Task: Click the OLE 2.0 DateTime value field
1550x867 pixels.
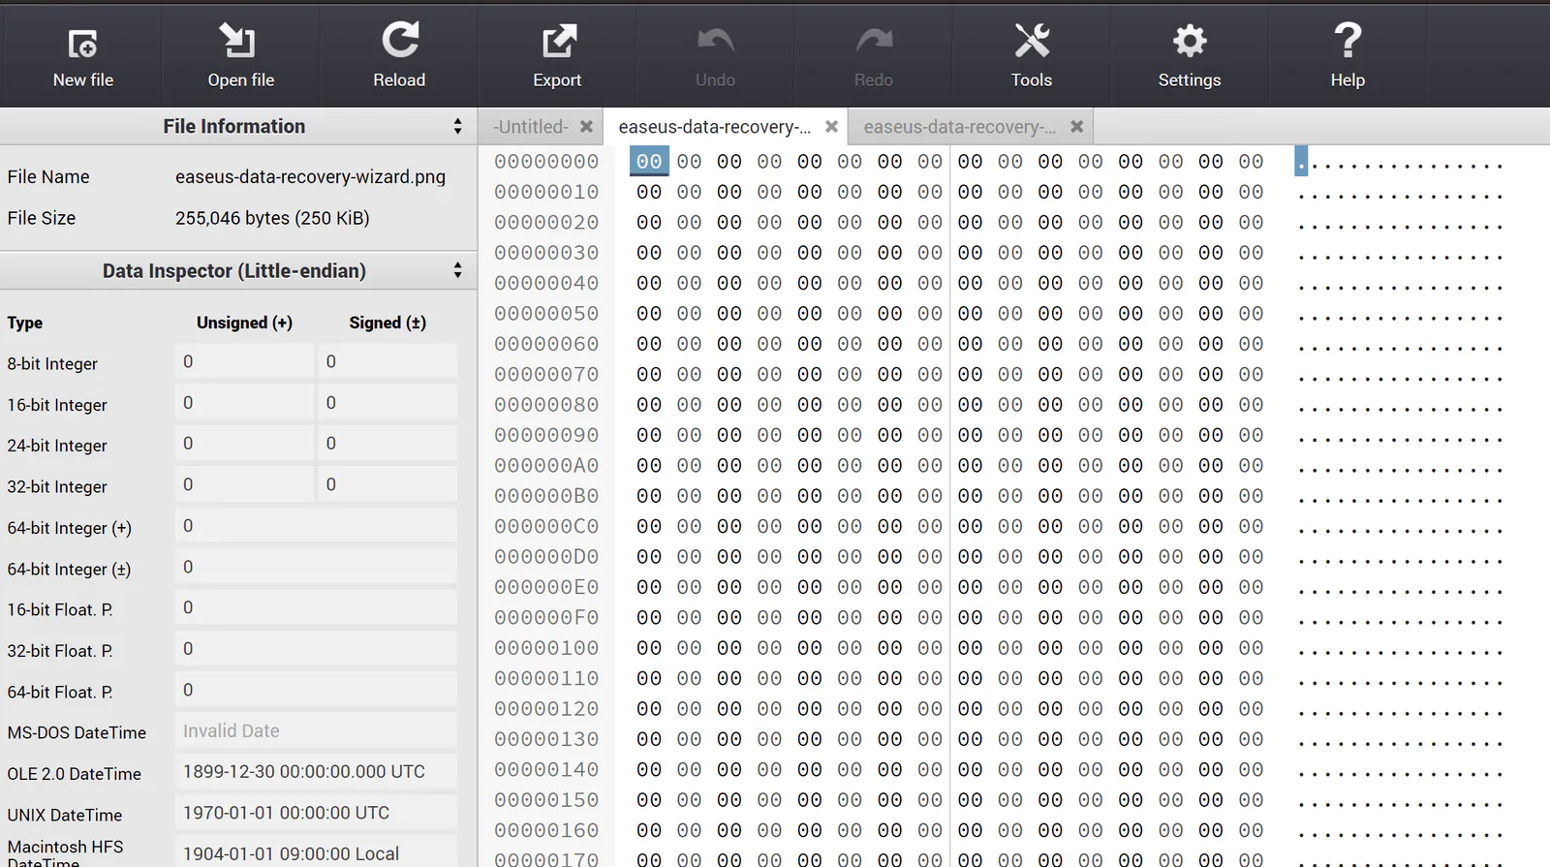Action: click(x=316, y=772)
